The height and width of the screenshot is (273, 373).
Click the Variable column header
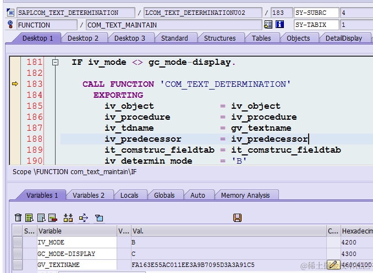coord(77,231)
